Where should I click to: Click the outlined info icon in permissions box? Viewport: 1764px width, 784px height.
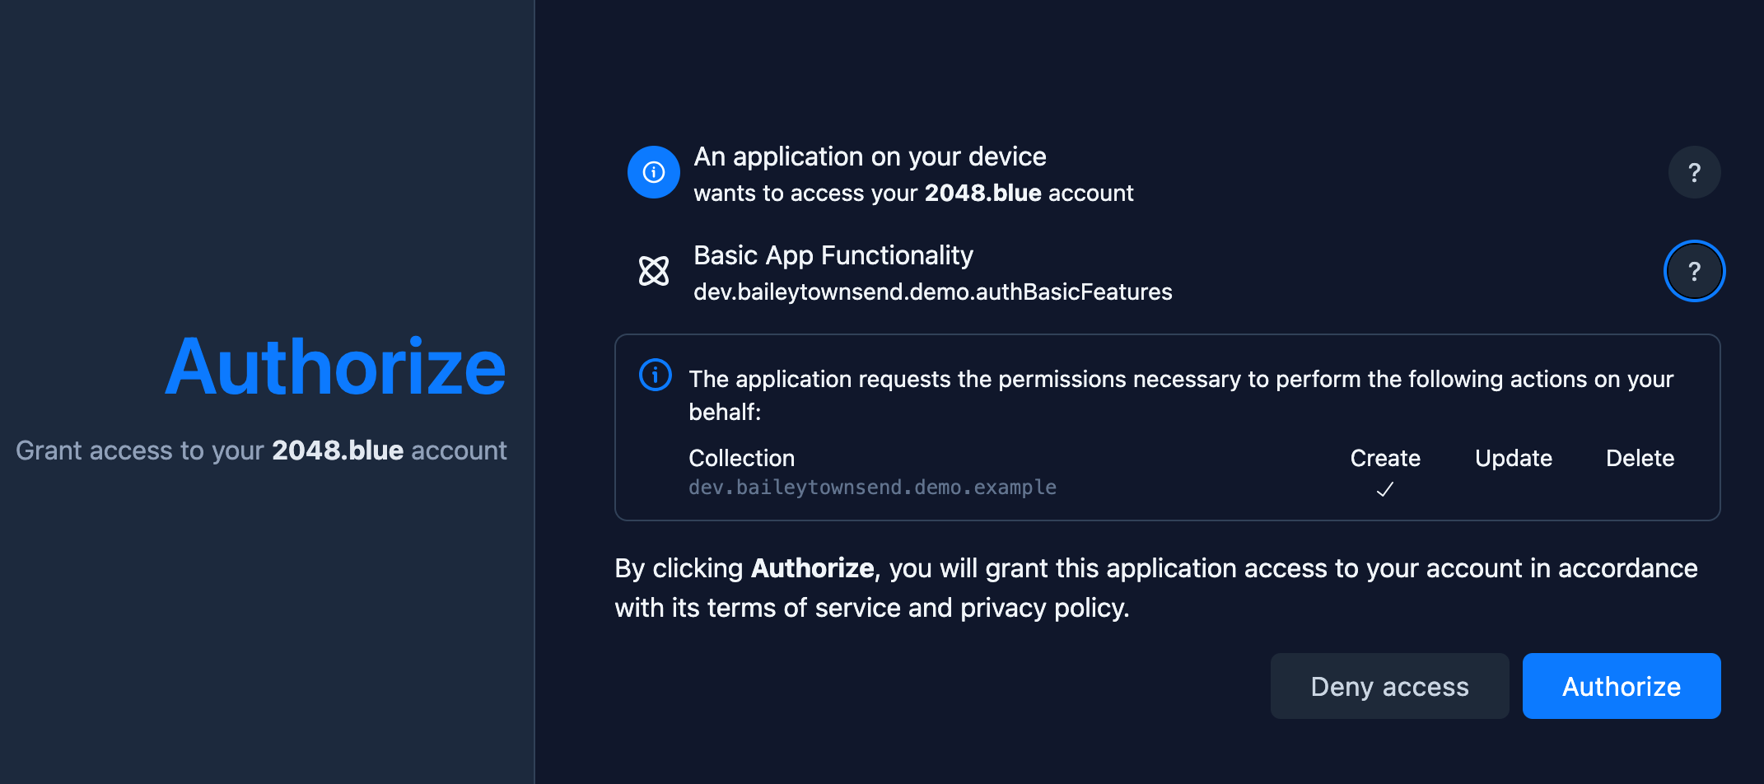click(656, 376)
